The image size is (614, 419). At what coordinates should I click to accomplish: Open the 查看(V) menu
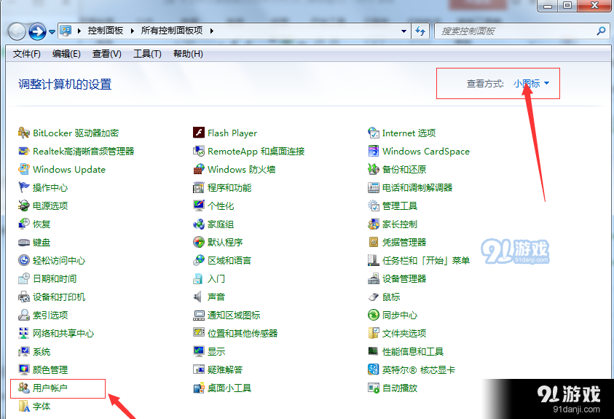point(106,54)
